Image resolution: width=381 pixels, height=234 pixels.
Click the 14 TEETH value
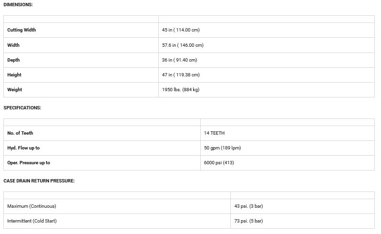click(214, 133)
